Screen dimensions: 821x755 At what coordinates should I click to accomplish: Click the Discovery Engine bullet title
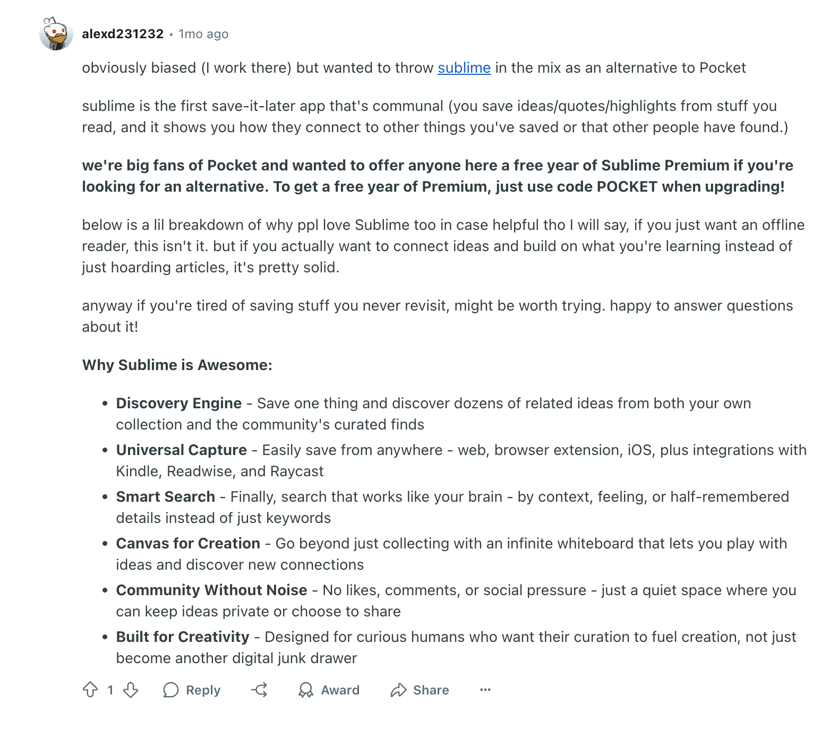[179, 404]
